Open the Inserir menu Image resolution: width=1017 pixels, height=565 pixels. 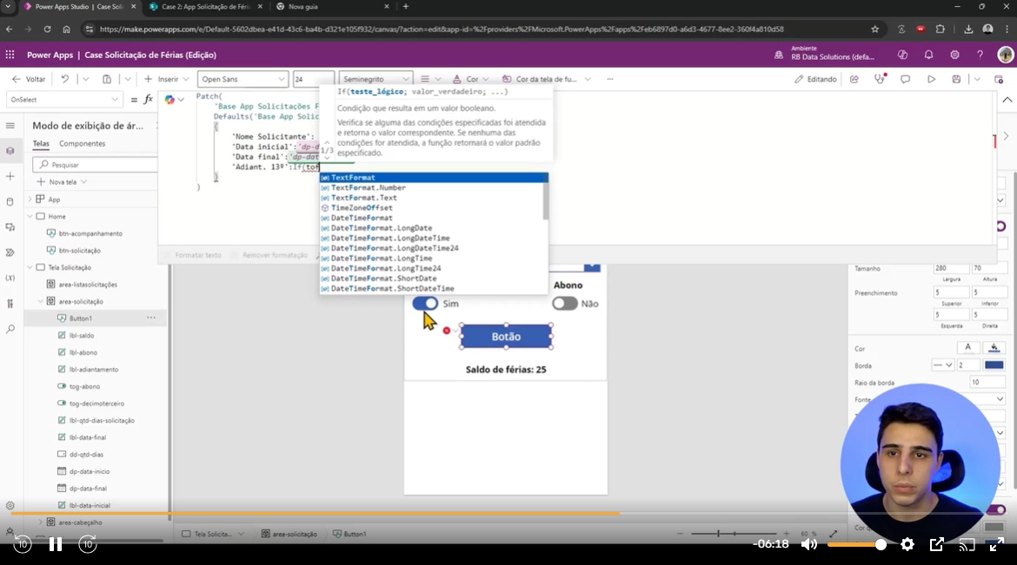pyautogui.click(x=167, y=79)
